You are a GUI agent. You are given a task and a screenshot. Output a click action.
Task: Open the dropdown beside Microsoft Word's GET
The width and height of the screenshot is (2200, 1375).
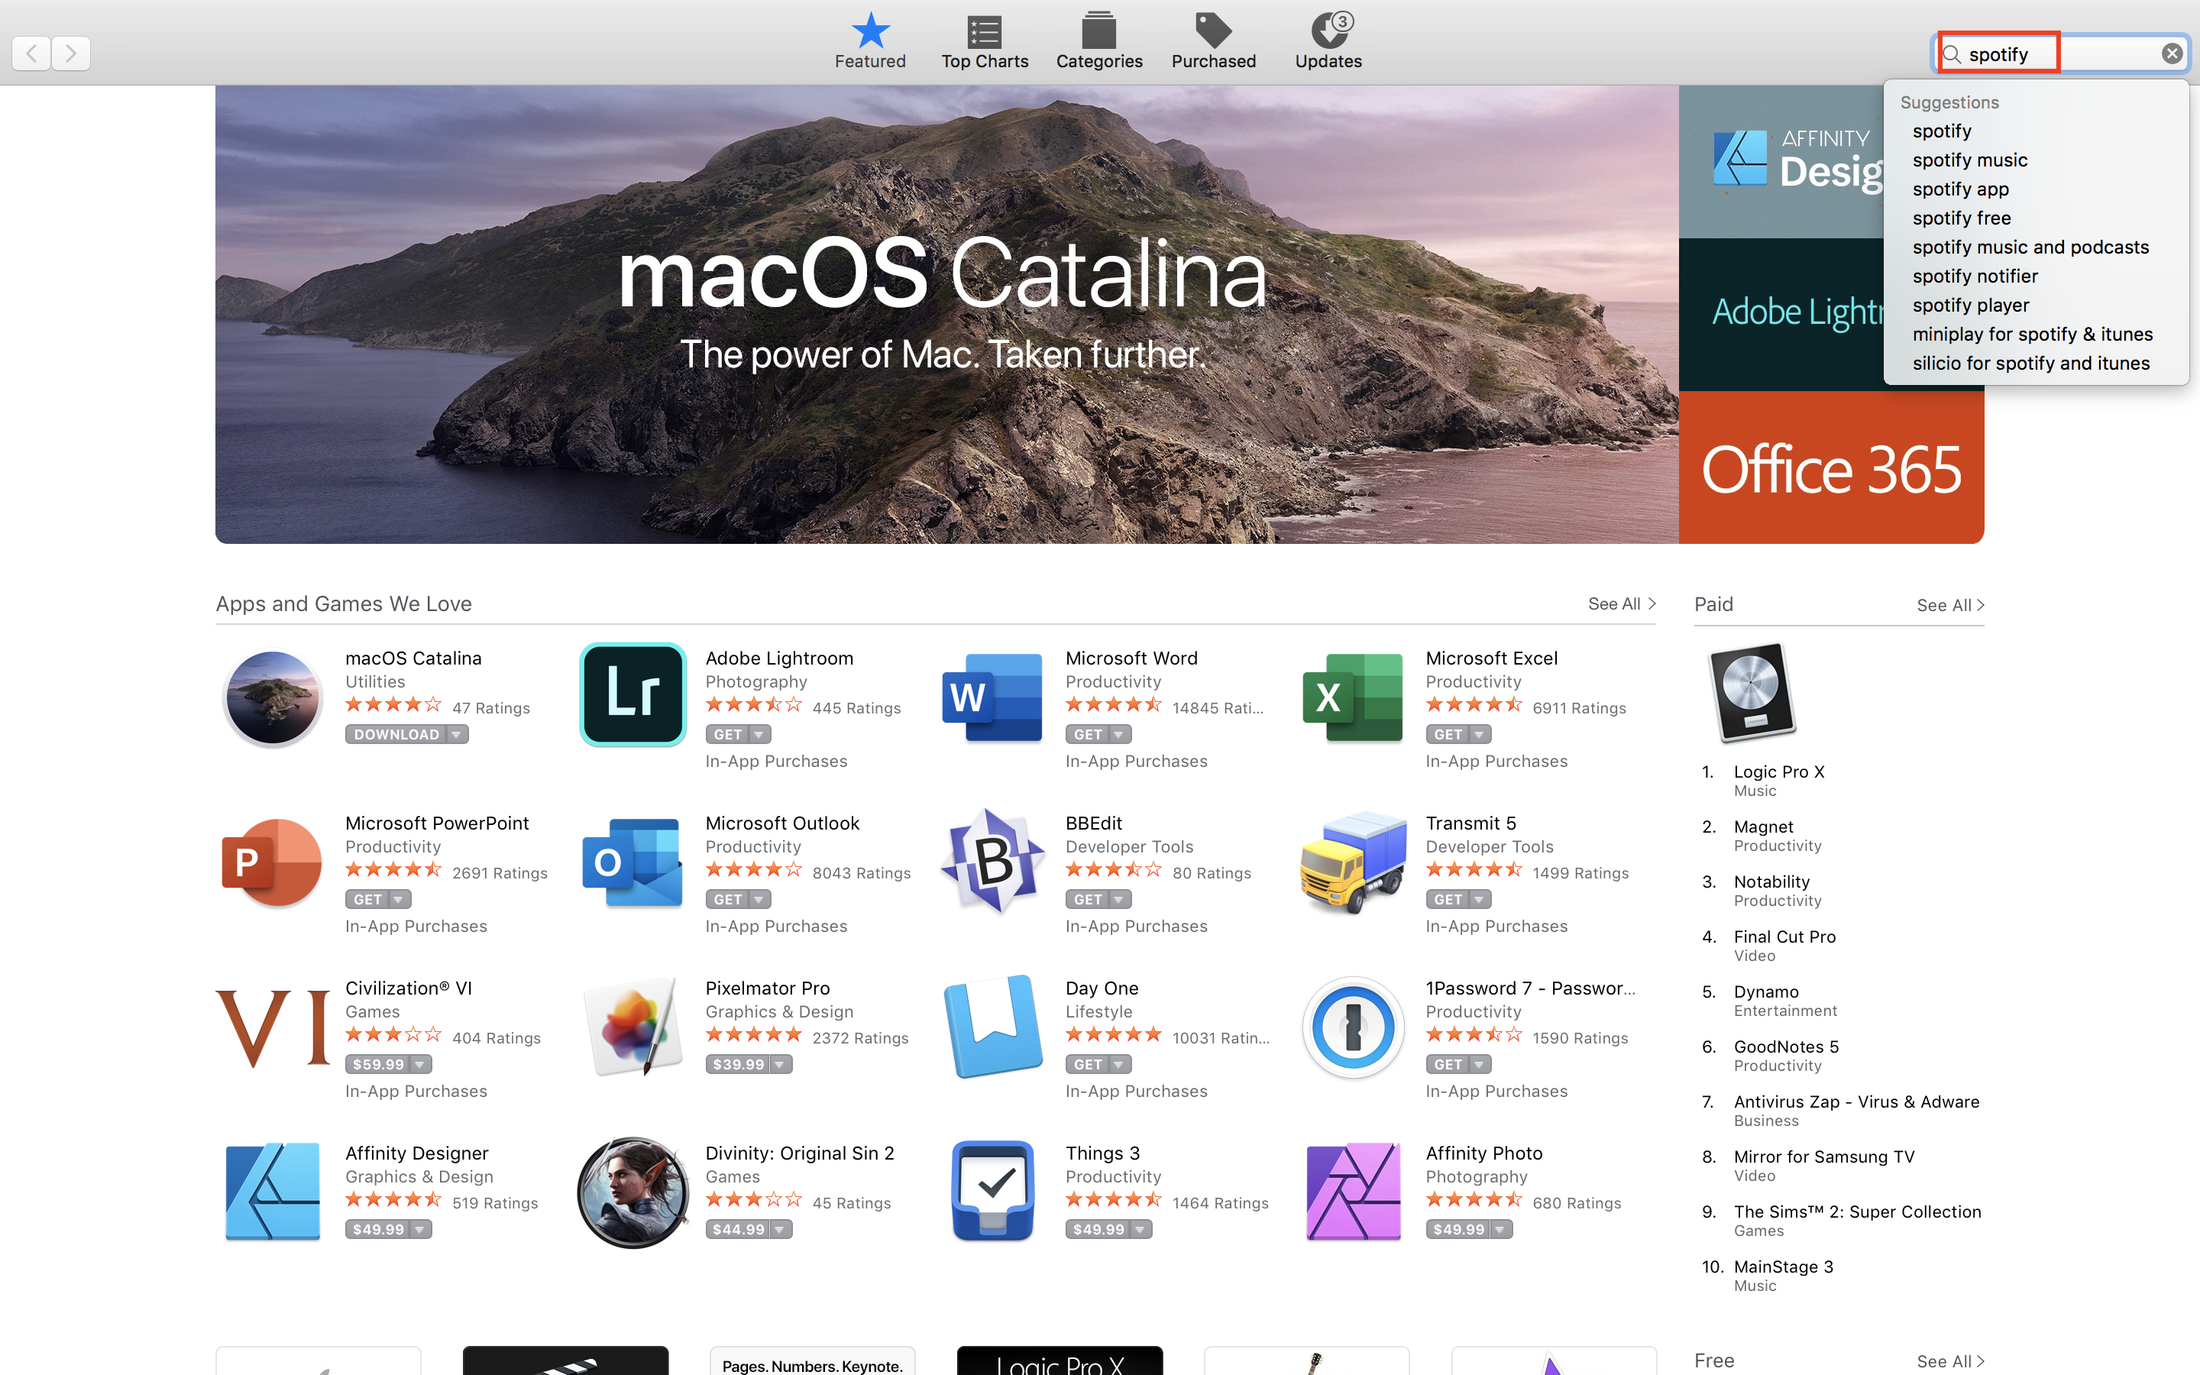1119,735
